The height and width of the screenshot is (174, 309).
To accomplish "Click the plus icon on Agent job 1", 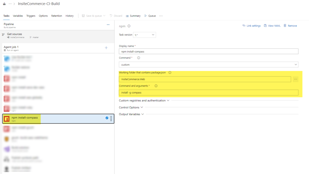I will tap(106, 48).
